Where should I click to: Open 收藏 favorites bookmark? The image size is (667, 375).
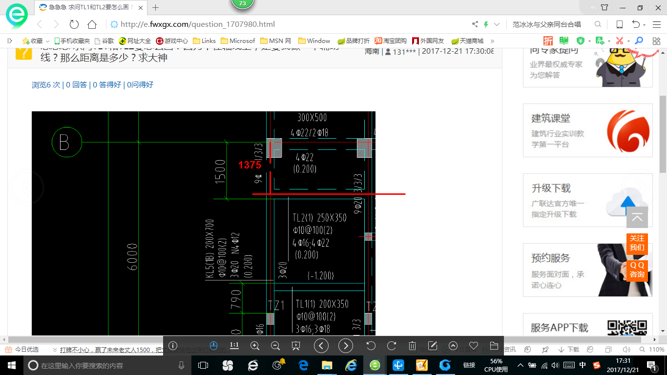tap(32, 41)
